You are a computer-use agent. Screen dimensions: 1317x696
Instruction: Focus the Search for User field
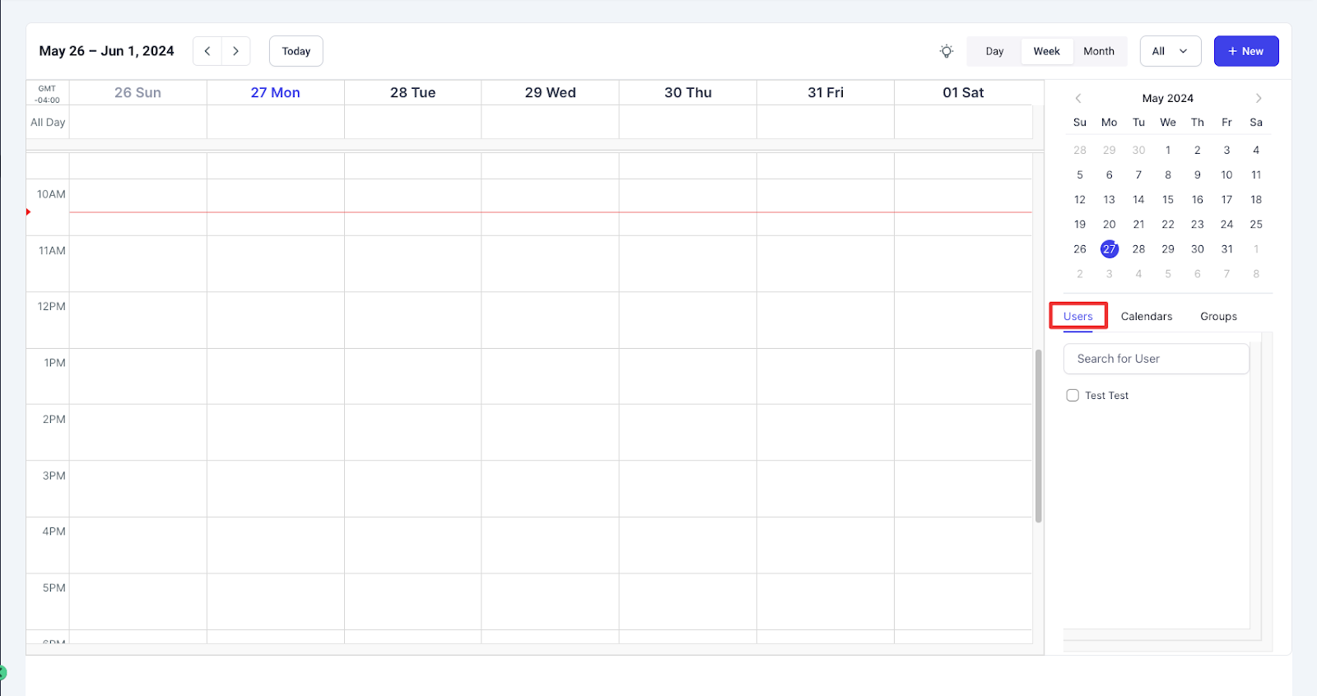tap(1156, 359)
